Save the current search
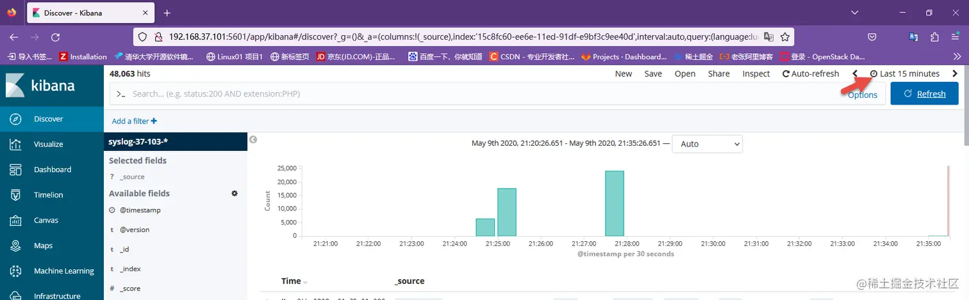 pos(653,74)
